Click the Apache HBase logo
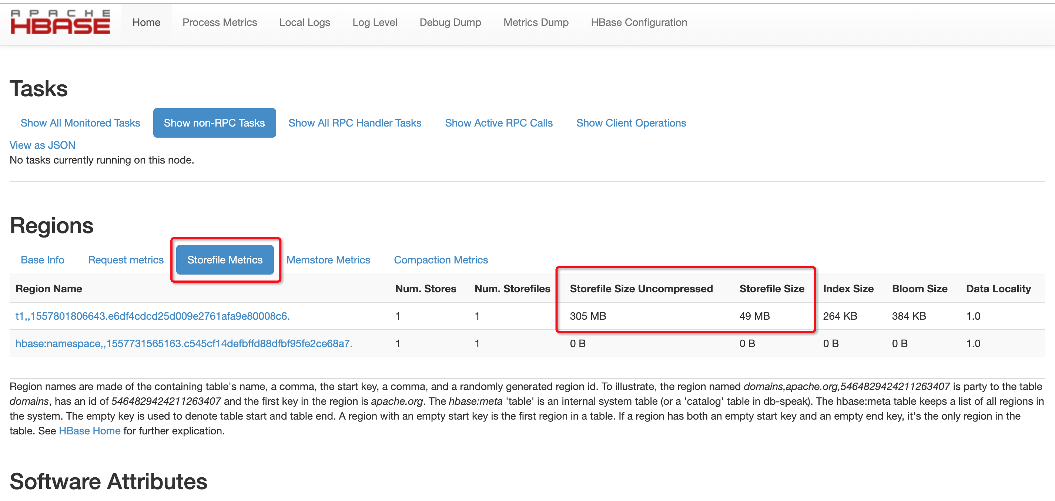The width and height of the screenshot is (1055, 501). click(x=60, y=22)
